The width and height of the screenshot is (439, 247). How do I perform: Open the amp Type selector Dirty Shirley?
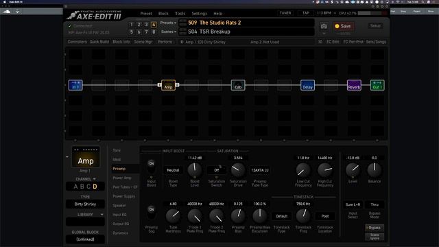click(x=85, y=204)
